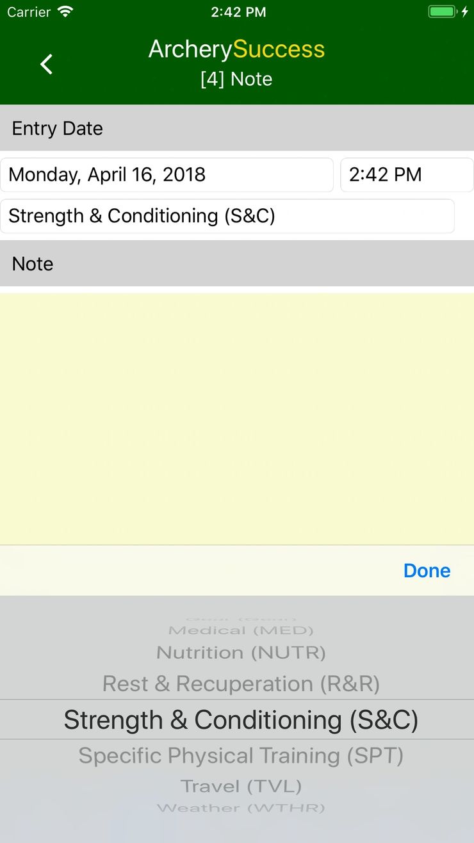Select Travel (TVL) in the picker
474x843 pixels.
tap(240, 786)
